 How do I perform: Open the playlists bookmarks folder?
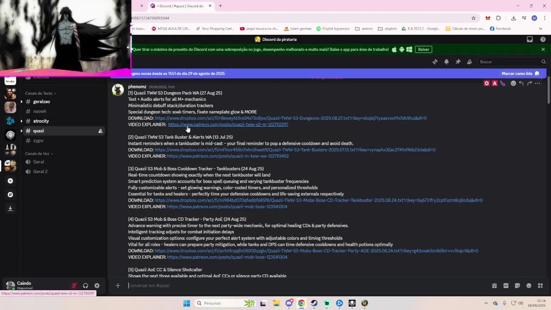click(387, 29)
